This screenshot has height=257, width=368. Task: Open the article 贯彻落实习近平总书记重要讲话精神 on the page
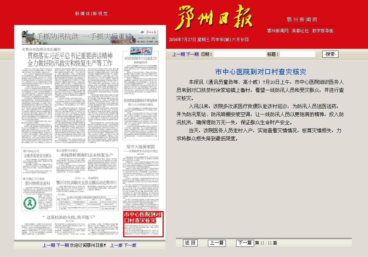pos(70,59)
